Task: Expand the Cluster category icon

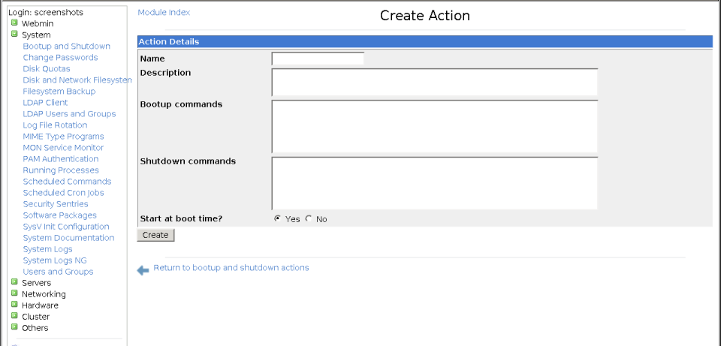Action: [15, 316]
